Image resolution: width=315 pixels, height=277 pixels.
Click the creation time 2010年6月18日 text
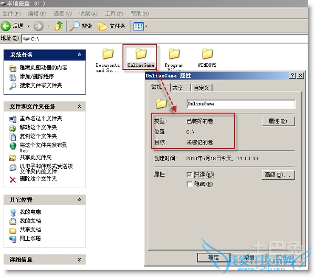(222, 159)
